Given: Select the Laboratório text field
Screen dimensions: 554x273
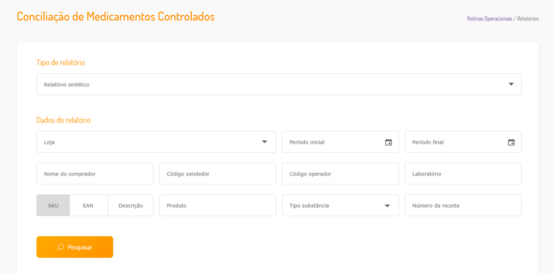Looking at the screenshot, I should [x=463, y=174].
